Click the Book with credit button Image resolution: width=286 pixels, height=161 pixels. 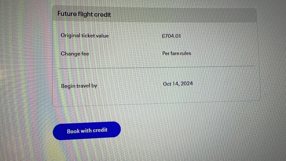click(x=87, y=131)
